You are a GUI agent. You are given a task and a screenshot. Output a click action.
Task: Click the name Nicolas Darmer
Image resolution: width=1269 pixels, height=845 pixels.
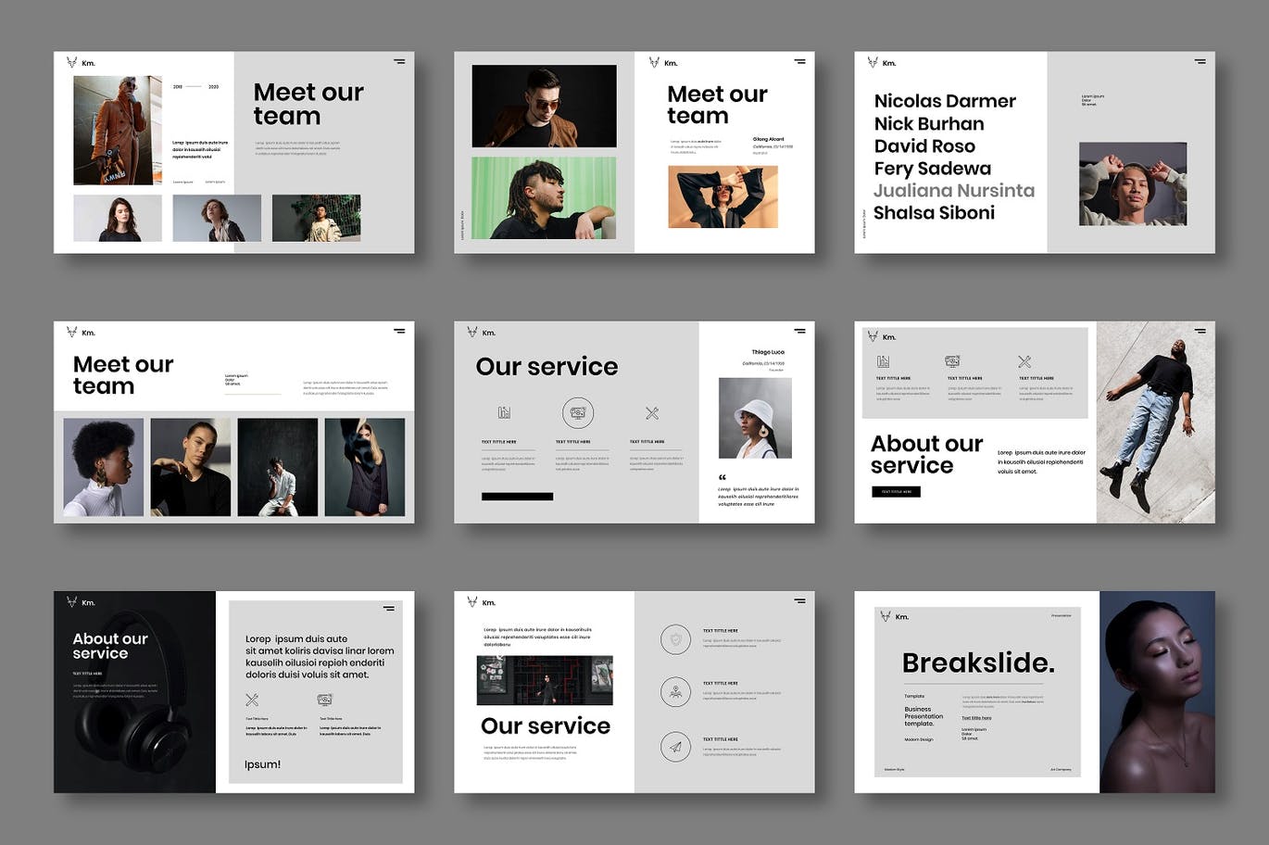[944, 101]
